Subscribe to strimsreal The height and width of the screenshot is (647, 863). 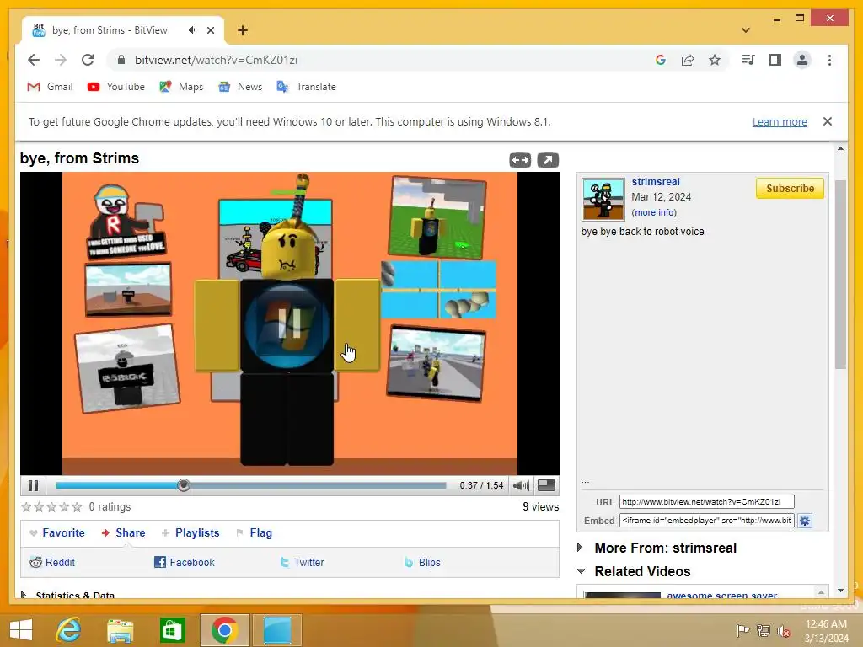pyautogui.click(x=790, y=188)
